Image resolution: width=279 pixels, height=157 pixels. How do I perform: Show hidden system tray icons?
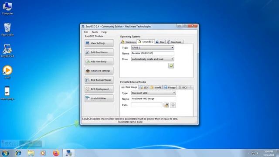pos(248,153)
